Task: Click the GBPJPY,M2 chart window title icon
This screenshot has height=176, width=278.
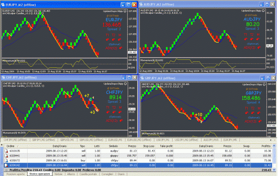Action: 142,78
